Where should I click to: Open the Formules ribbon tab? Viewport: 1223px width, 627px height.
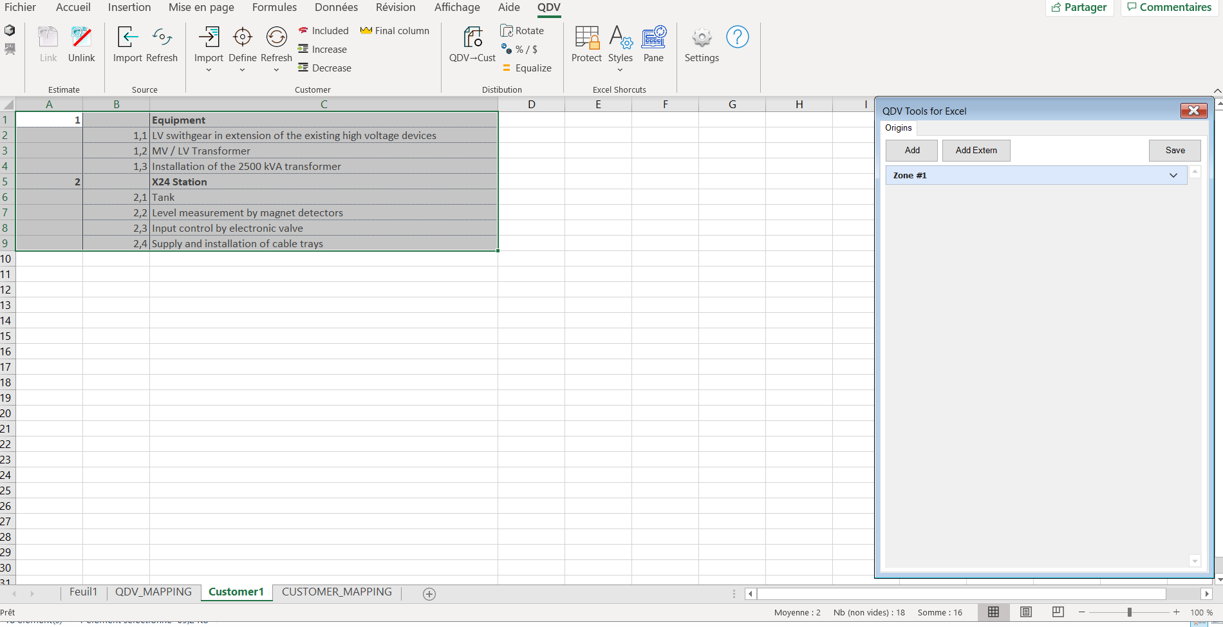tap(274, 7)
